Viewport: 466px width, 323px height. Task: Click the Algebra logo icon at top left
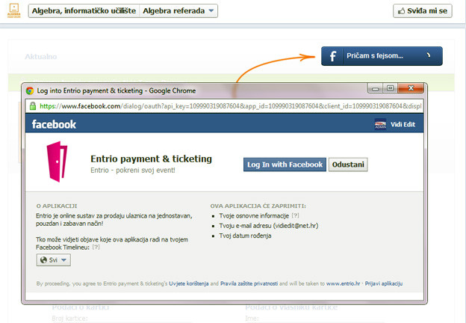click(13, 10)
